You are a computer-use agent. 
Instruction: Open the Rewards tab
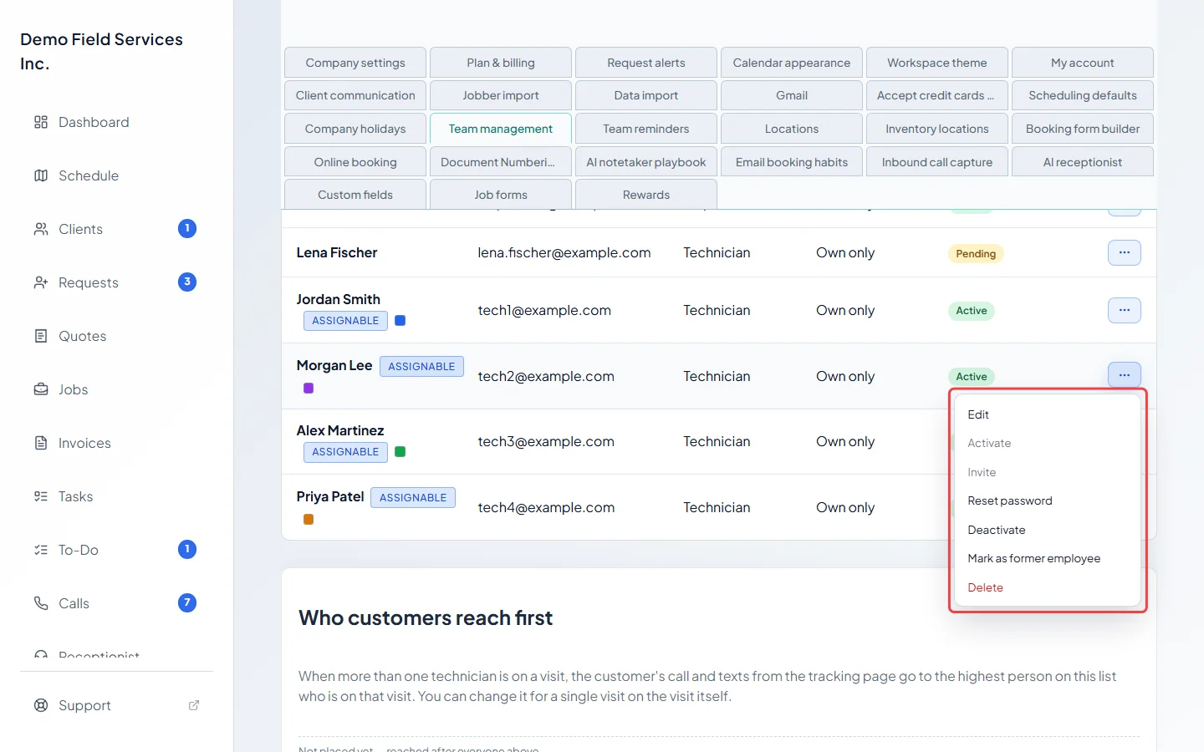coord(646,195)
